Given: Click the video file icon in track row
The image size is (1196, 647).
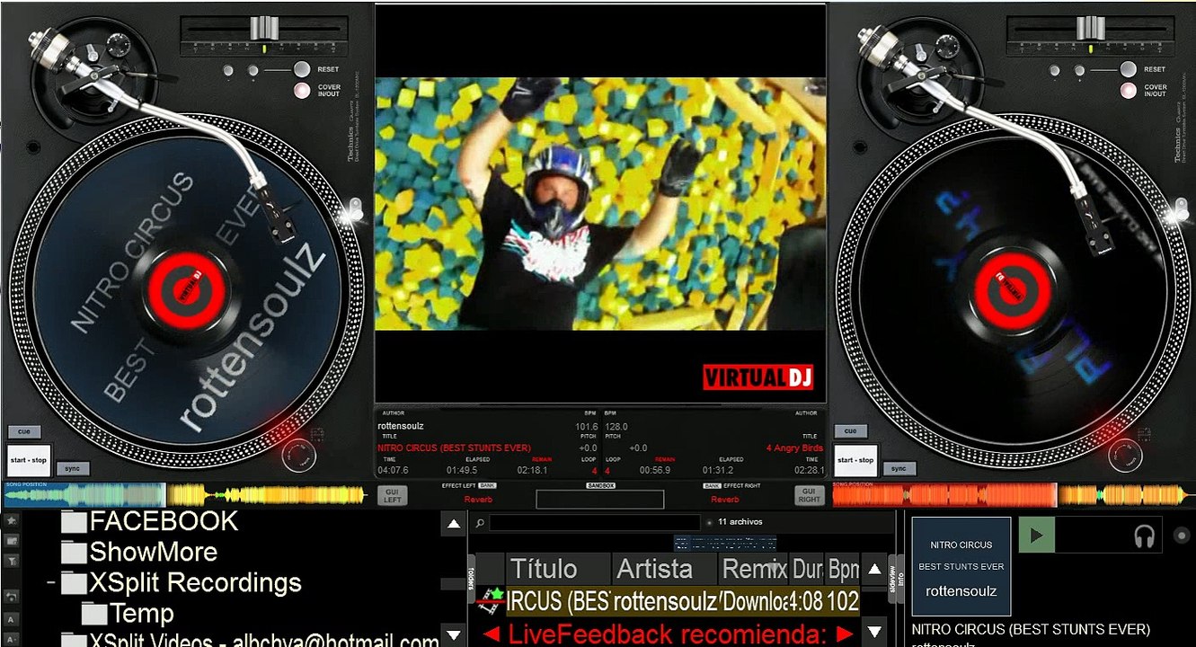Looking at the screenshot, I should (490, 600).
